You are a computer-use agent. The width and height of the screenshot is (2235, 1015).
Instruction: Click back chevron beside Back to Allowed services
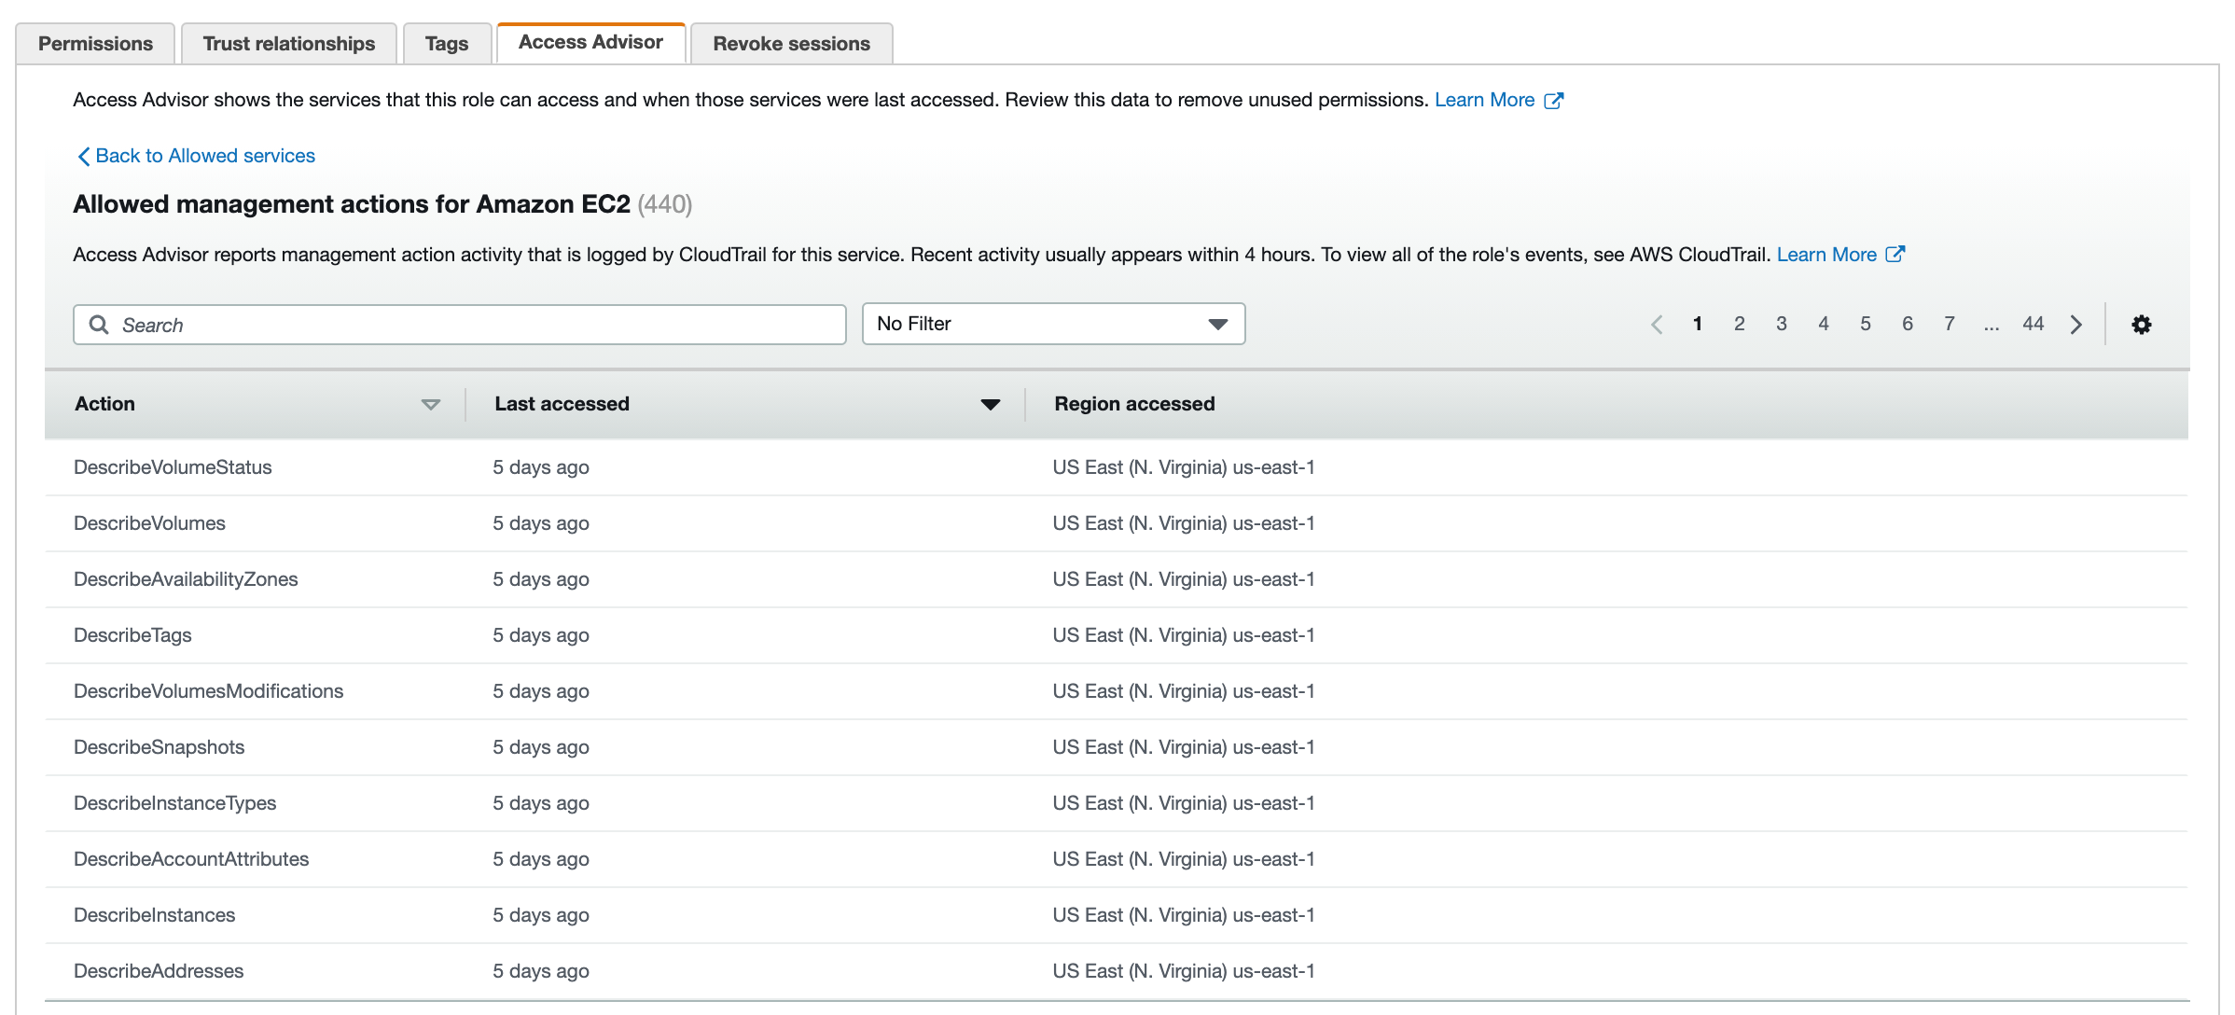(x=84, y=156)
